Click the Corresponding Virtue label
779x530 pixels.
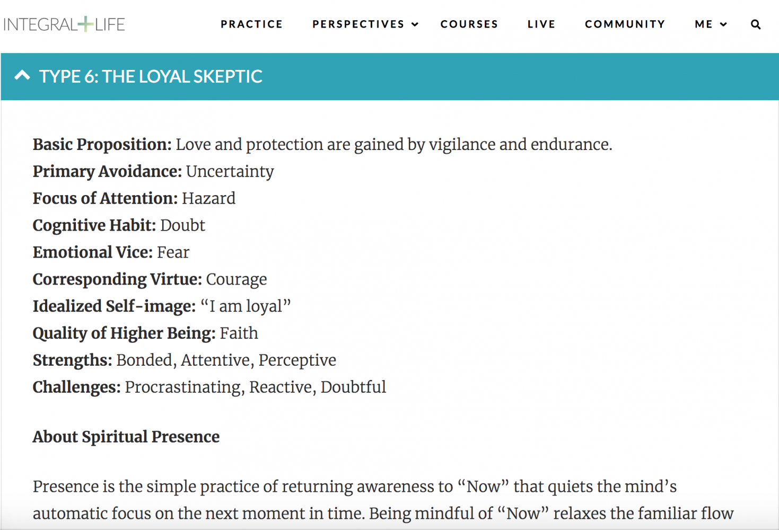(x=117, y=279)
